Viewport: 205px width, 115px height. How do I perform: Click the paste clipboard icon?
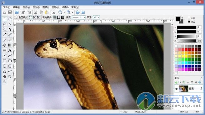tap(47, 13)
